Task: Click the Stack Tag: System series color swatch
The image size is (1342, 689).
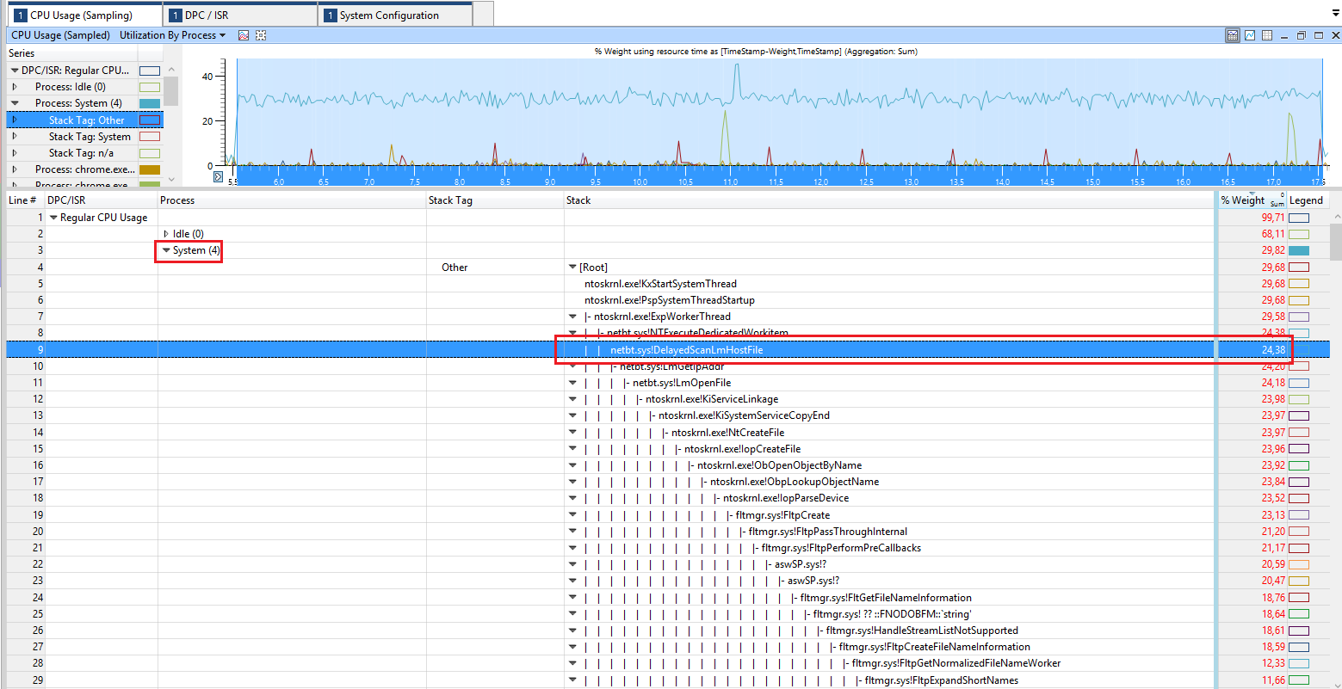Action: 150,137
